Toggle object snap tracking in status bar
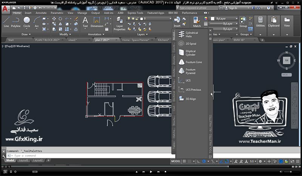 point(222,161)
